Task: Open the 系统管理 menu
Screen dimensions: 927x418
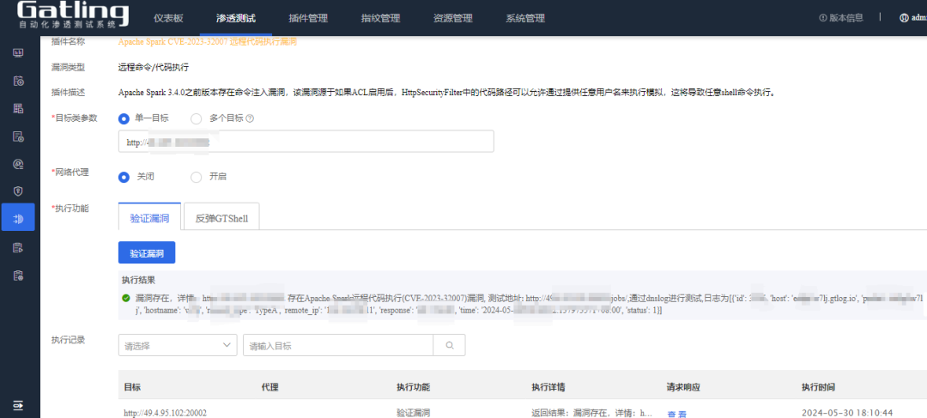Action: point(525,18)
